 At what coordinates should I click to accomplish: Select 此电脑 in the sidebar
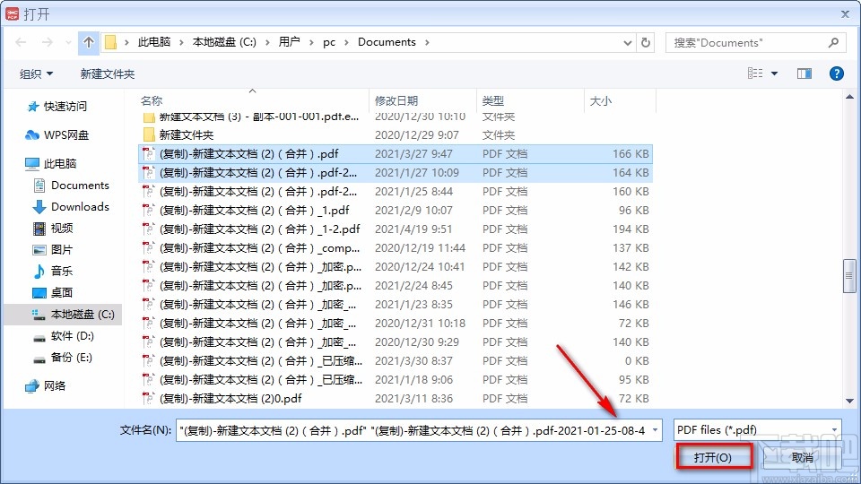(51, 163)
